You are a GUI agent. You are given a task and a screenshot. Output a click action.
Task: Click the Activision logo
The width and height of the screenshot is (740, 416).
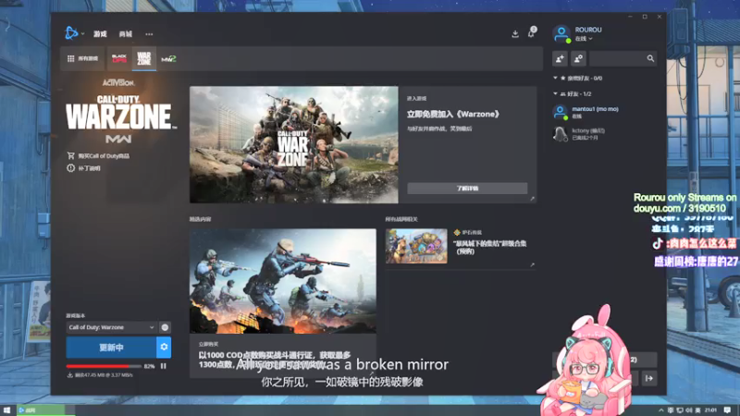pos(118,82)
